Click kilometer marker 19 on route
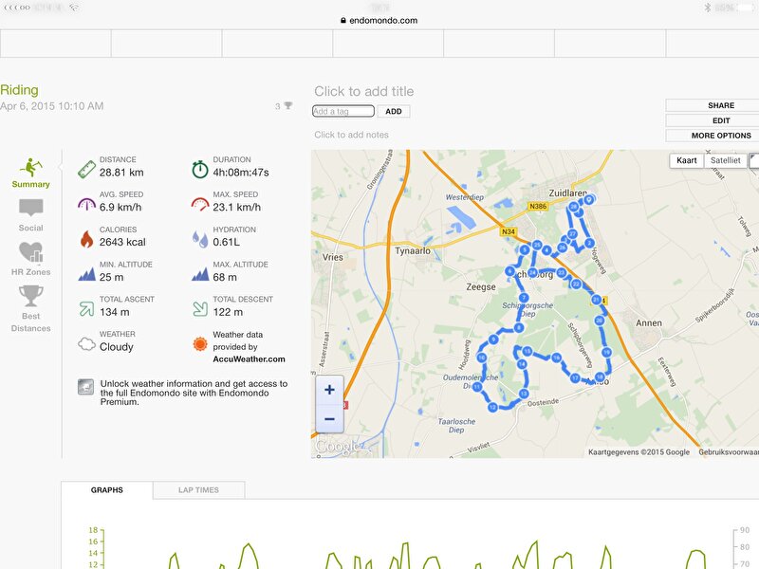 (x=606, y=352)
